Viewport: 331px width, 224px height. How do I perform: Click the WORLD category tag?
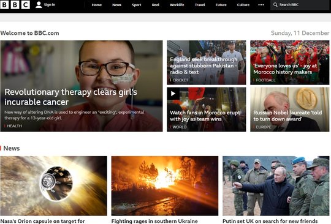pyautogui.click(x=180, y=127)
